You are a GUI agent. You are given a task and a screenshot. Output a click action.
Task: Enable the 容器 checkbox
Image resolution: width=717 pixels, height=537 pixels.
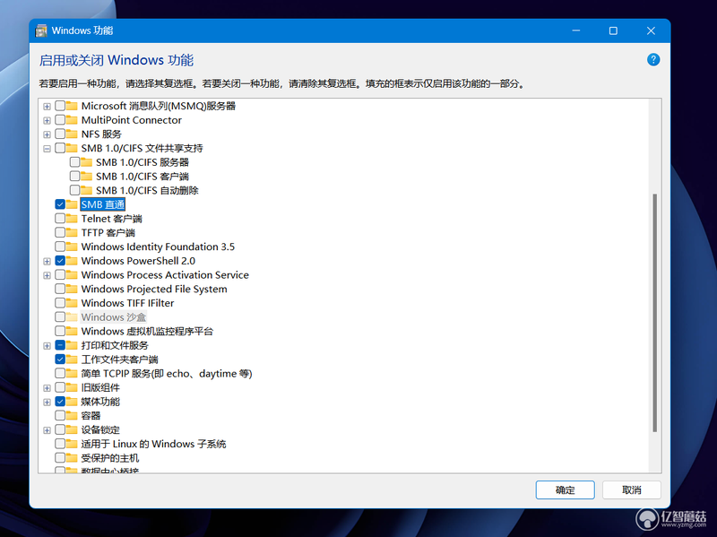[60, 416]
